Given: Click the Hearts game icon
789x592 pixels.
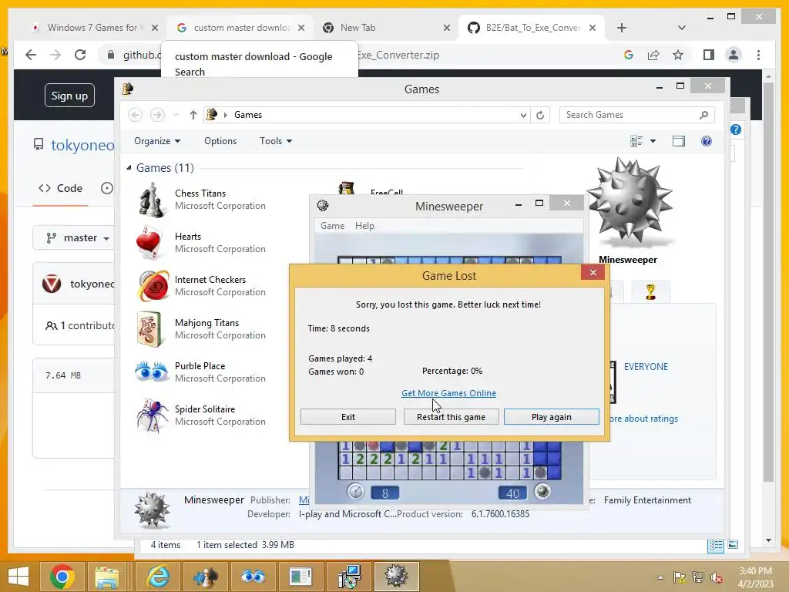Looking at the screenshot, I should [149, 243].
